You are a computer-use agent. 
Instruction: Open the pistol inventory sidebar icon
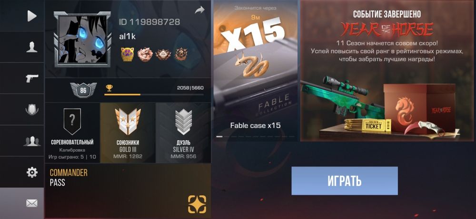32,78
